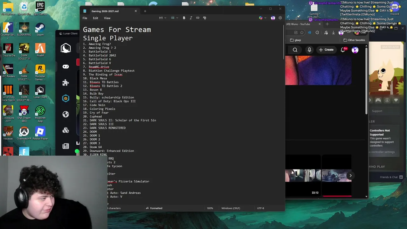Start YouTube voice search with microphone
This screenshot has height=229, width=407.
coord(309,50)
